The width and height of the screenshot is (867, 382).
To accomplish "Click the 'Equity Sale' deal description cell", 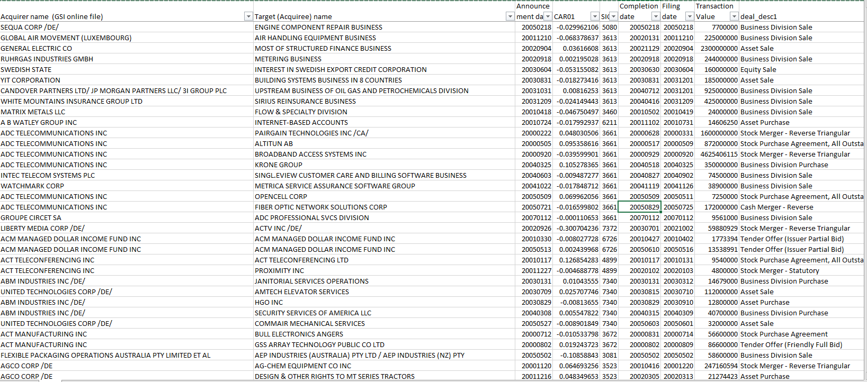I will [802, 69].
